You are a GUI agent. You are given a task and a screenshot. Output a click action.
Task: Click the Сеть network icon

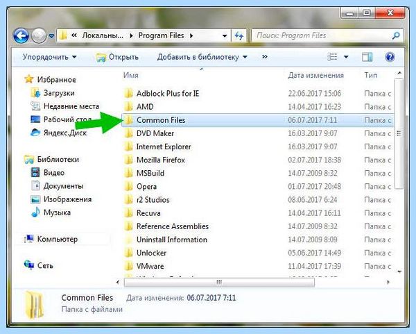(x=28, y=265)
